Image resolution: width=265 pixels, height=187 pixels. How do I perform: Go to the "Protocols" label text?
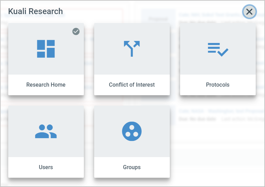click(218, 85)
